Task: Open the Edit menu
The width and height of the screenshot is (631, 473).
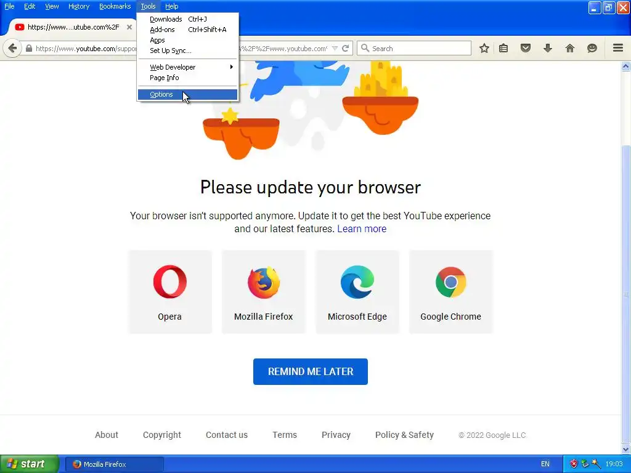Action: coord(30,6)
